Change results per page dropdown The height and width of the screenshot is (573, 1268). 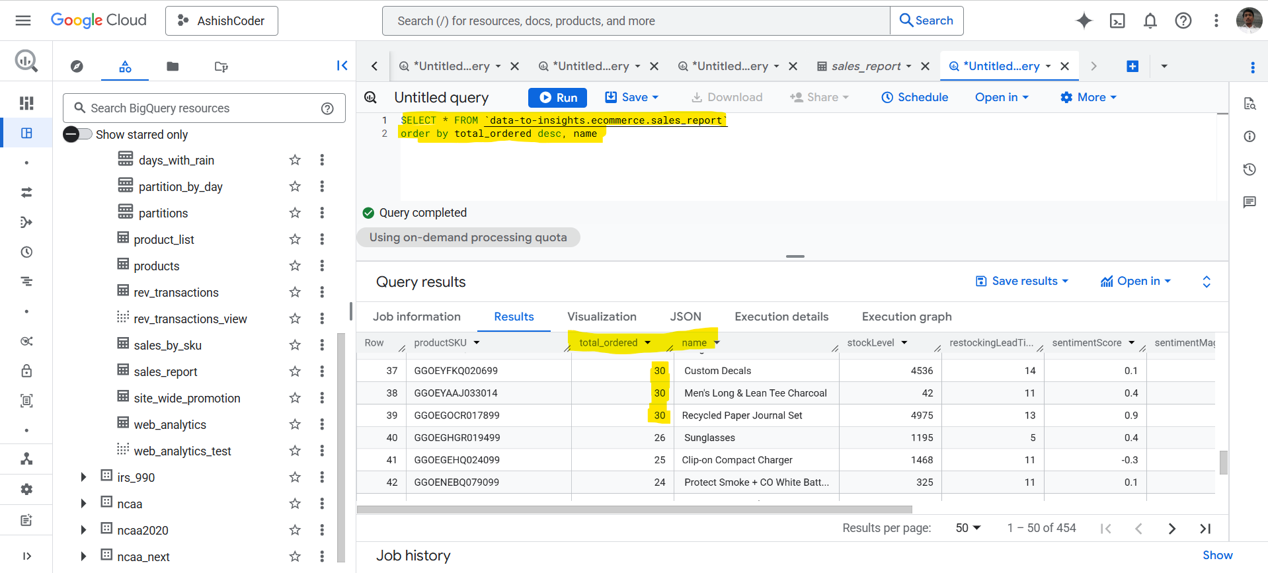968,528
